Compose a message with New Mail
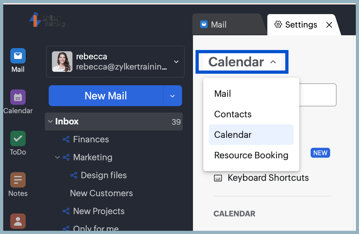359x234 pixels. 106,96
